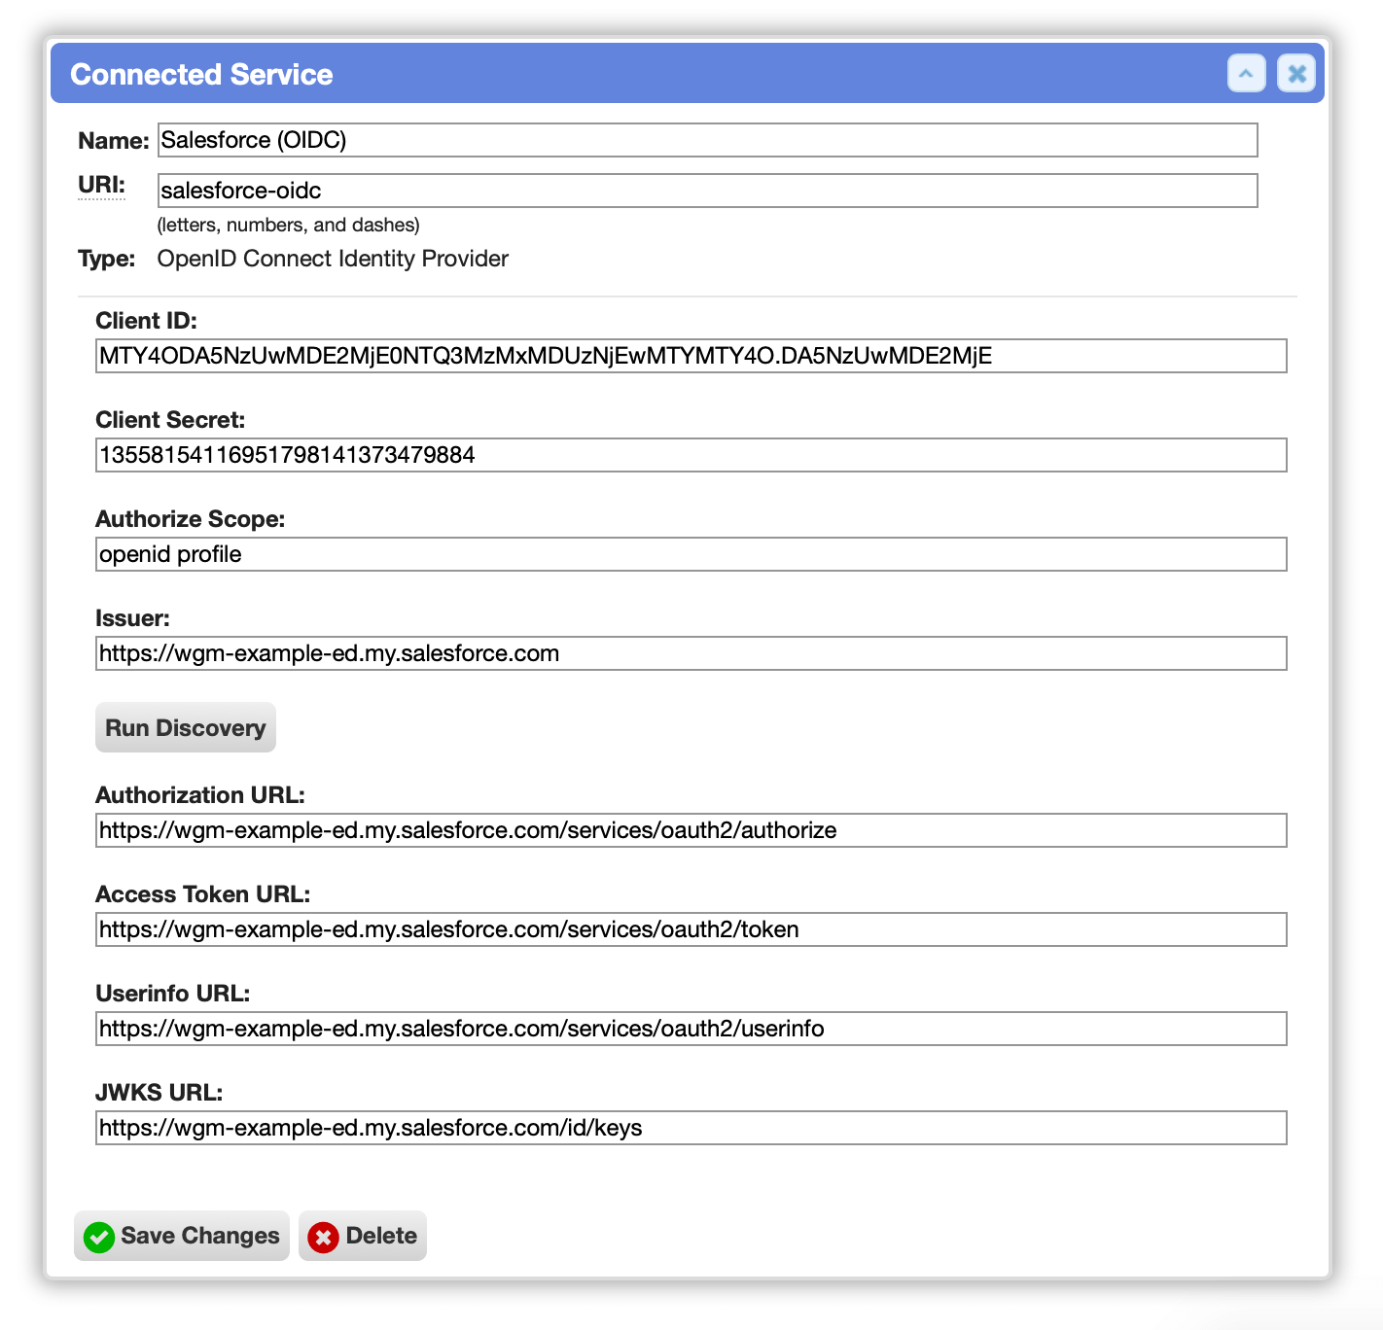Image resolution: width=1383 pixels, height=1330 pixels.
Task: Click the dotted-underlined URI label
Action: [101, 185]
